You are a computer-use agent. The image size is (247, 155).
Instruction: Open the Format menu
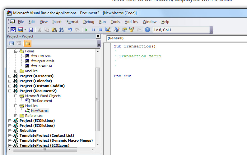72,22
